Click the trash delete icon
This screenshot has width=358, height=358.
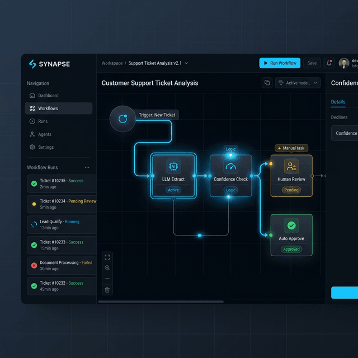point(107,290)
